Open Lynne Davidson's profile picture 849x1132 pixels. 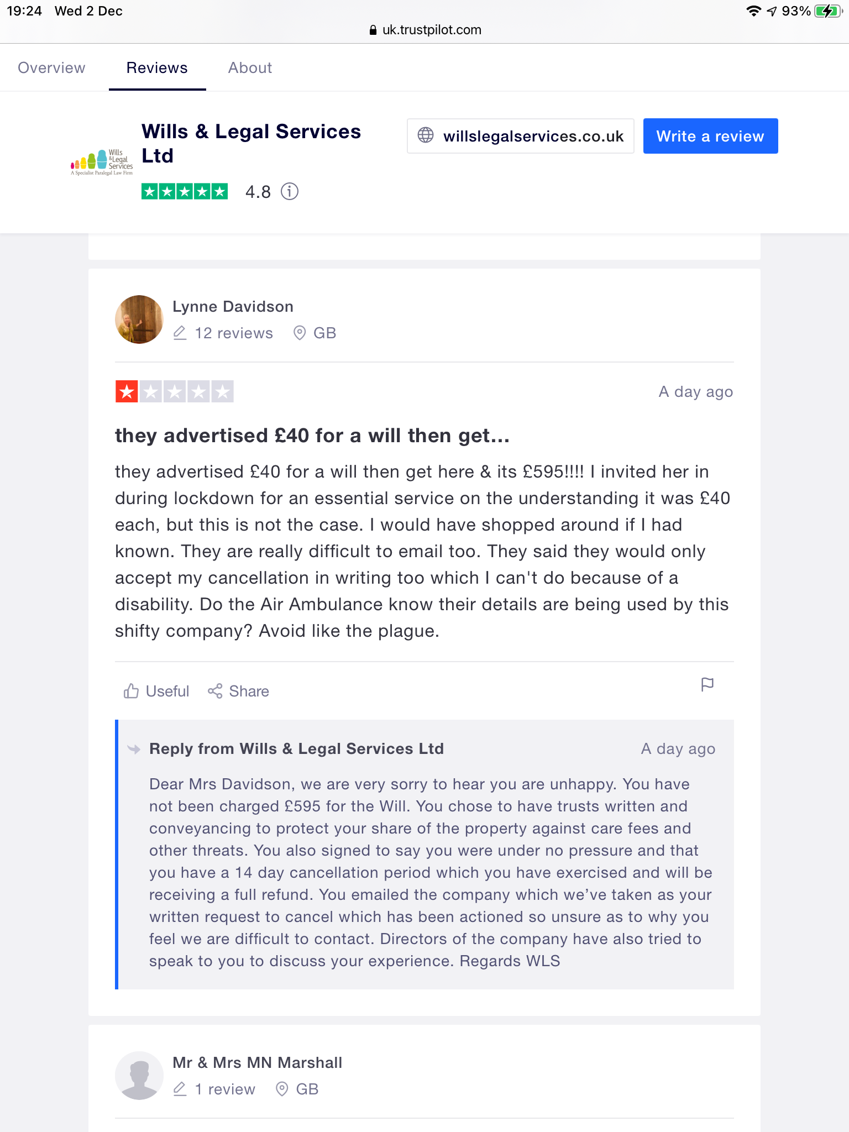tap(139, 319)
